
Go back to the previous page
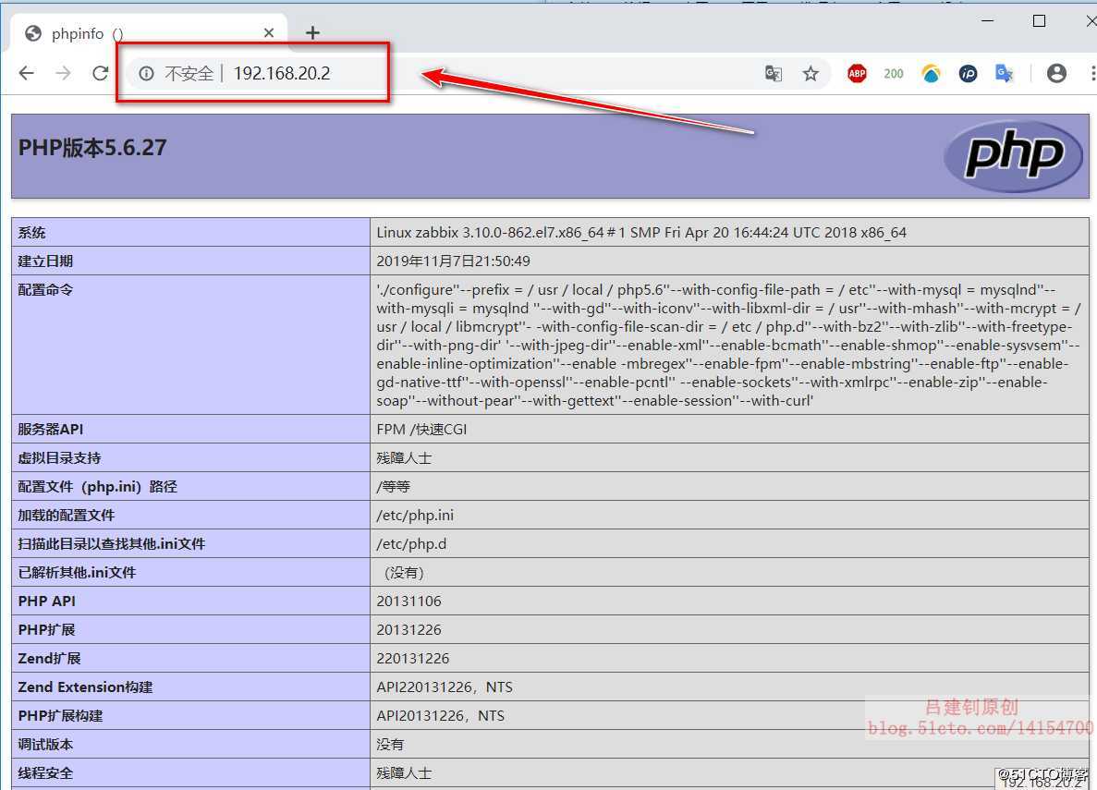(x=27, y=73)
